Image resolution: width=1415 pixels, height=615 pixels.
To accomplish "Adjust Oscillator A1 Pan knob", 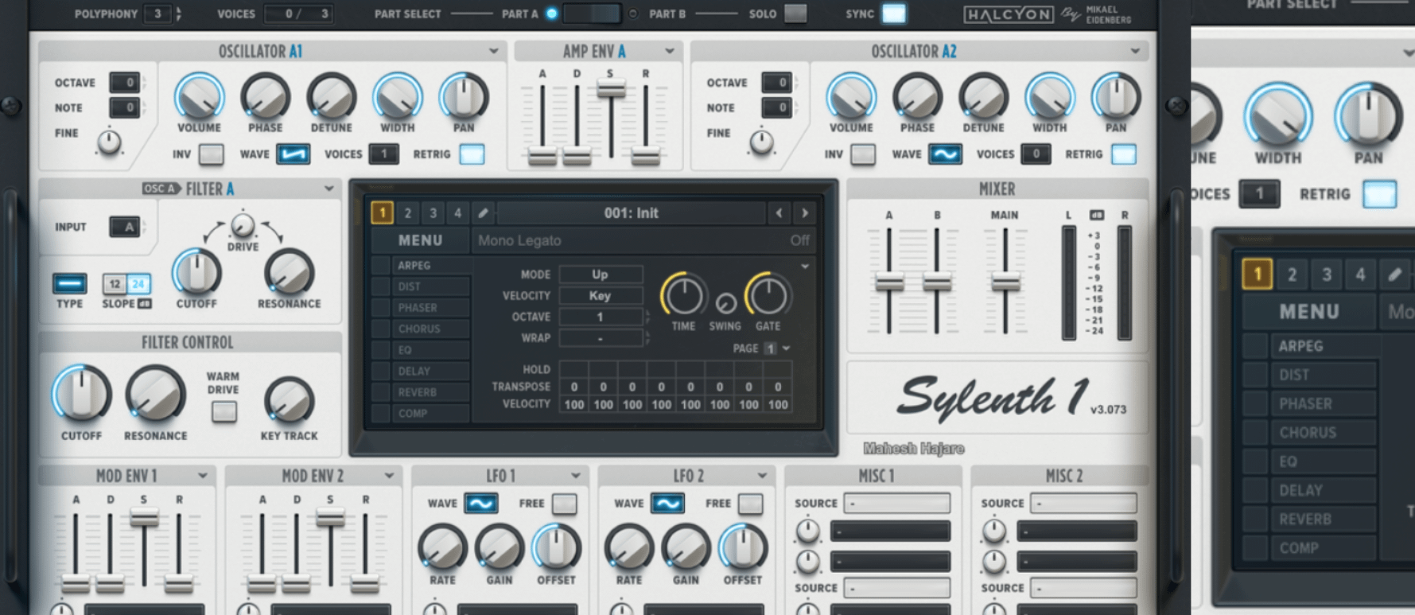I will pyautogui.click(x=464, y=96).
